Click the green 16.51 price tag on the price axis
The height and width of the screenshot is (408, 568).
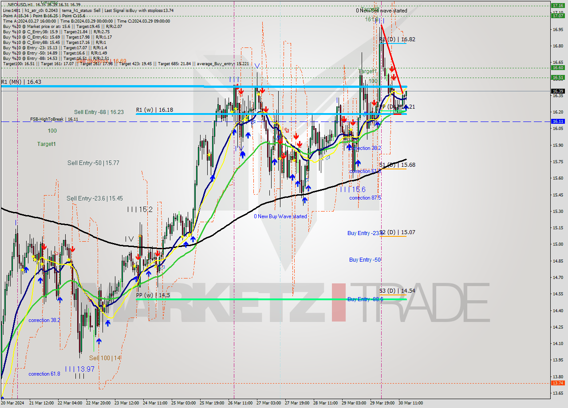point(557,78)
